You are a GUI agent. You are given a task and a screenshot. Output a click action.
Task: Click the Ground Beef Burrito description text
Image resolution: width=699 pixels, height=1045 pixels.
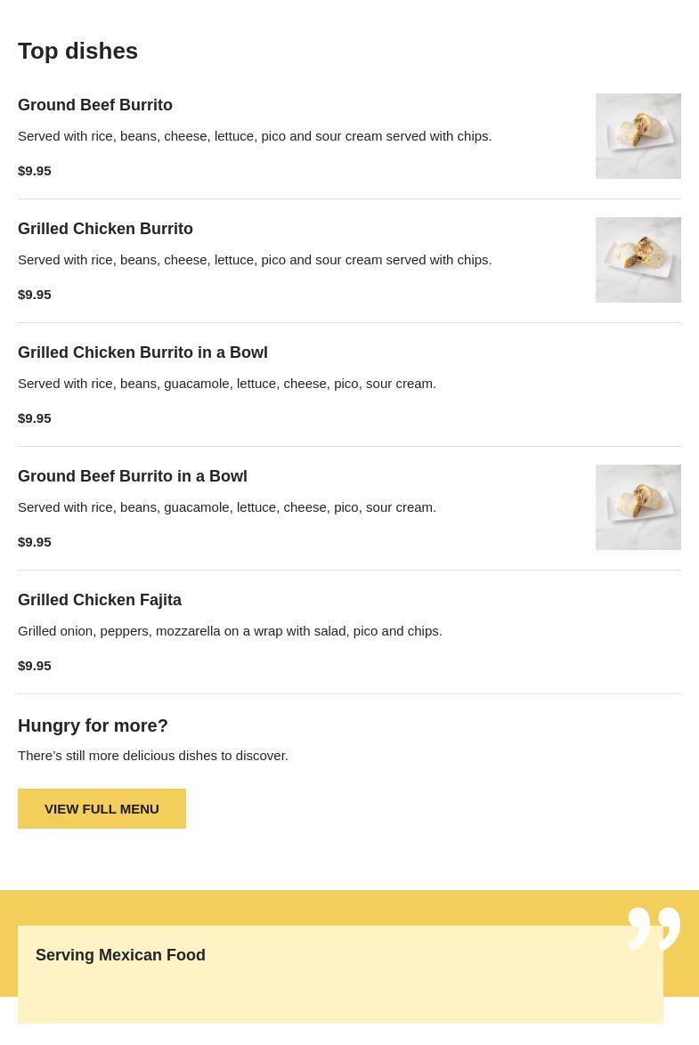pyautogui.click(x=255, y=135)
